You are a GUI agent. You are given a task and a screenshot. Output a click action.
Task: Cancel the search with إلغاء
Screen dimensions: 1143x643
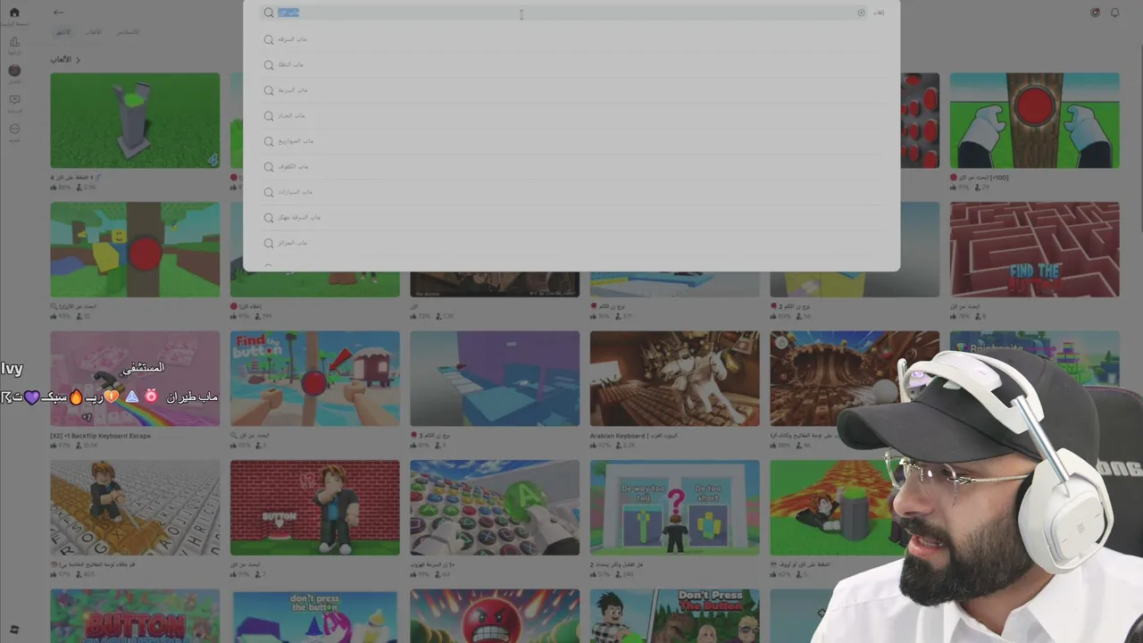(x=879, y=13)
